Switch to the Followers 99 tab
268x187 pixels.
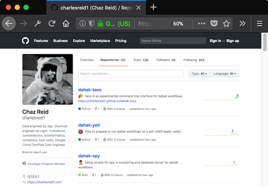click(166, 60)
